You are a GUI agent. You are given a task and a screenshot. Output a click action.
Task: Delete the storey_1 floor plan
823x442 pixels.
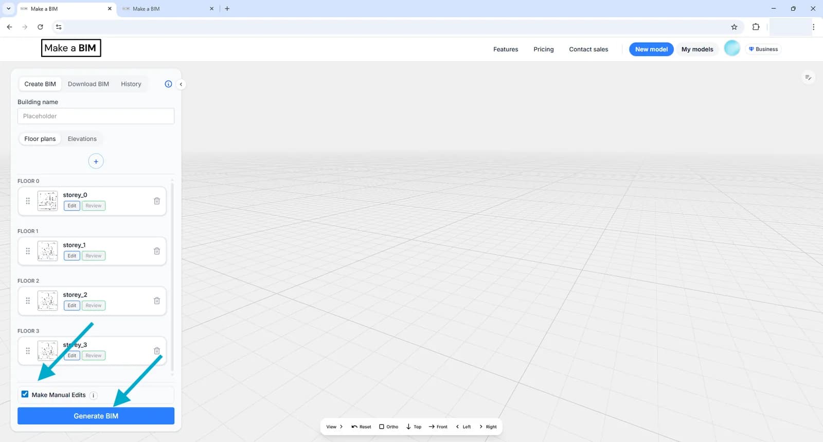pos(157,251)
